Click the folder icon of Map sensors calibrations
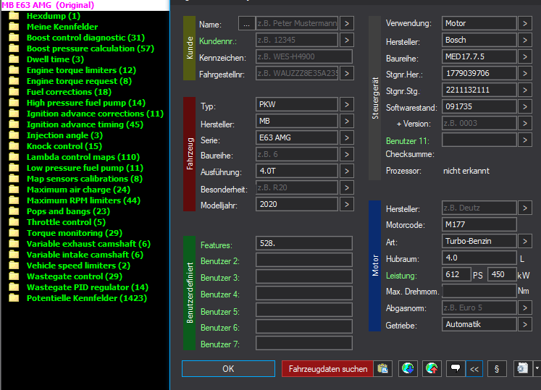 (x=14, y=179)
